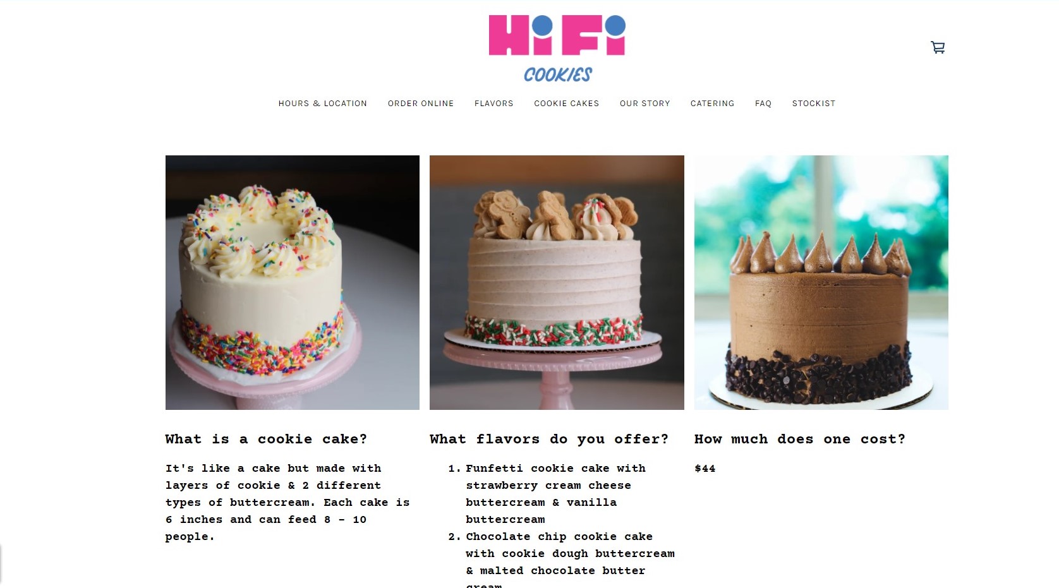Screen dimensions: 1059x588
Task: Click the 'What is a cookie cake?' heading
Action: point(266,439)
